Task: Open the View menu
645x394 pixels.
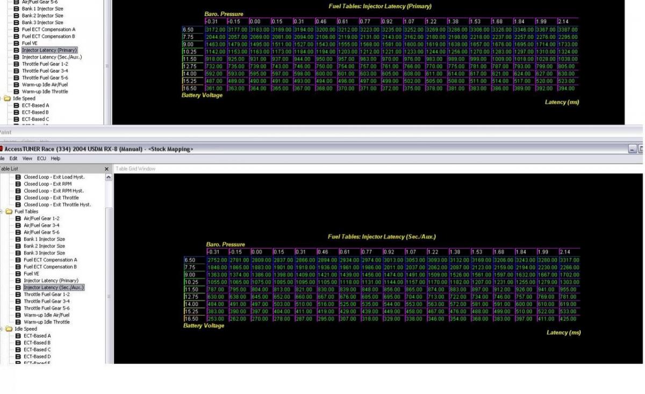Action: pyautogui.click(x=27, y=159)
